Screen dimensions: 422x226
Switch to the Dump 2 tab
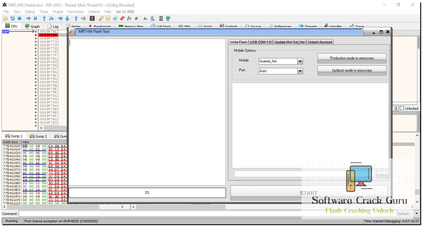coord(38,136)
